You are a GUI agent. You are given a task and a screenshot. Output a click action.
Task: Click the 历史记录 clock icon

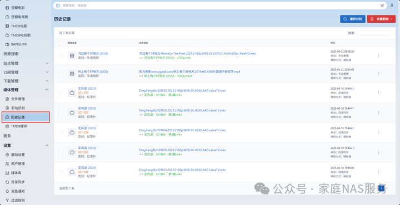coord(7,117)
